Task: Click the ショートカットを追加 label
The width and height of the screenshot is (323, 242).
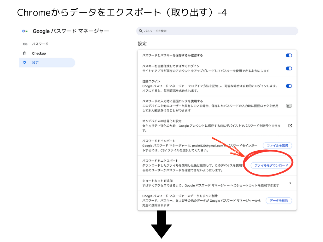Action: coord(157,181)
